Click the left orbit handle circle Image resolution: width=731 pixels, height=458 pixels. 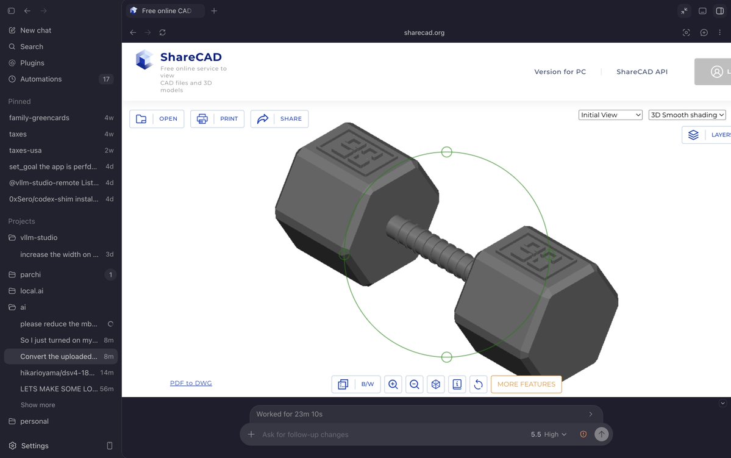tap(344, 254)
